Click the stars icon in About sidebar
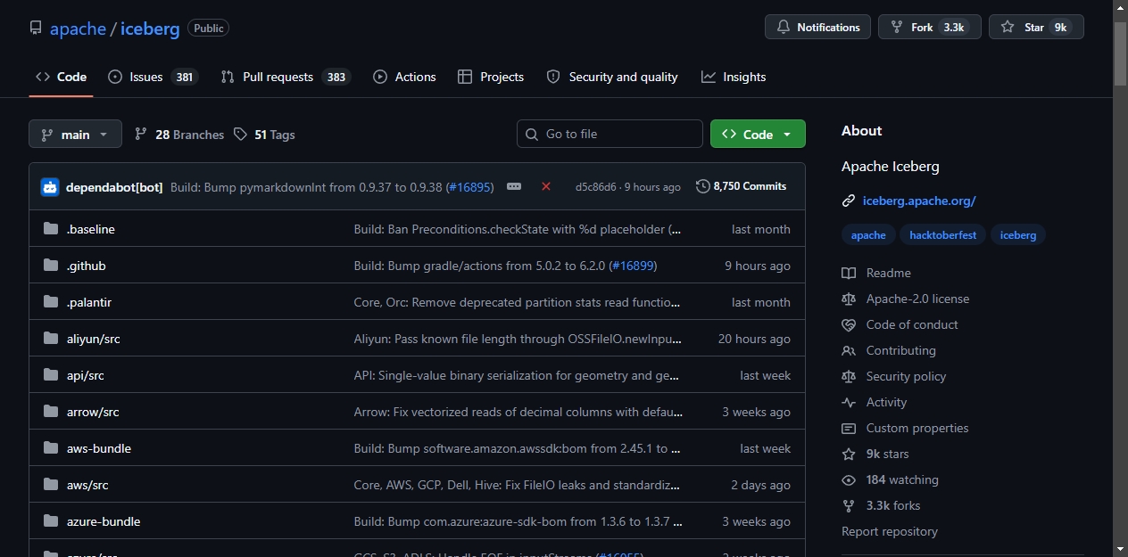The width and height of the screenshot is (1128, 557). (849, 454)
